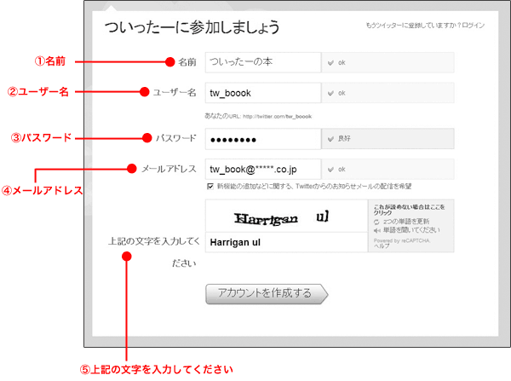The height and width of the screenshot is (381, 511).
Task: Click the あなたのURL twitter.com/tw_boook text
Action: coord(258,116)
